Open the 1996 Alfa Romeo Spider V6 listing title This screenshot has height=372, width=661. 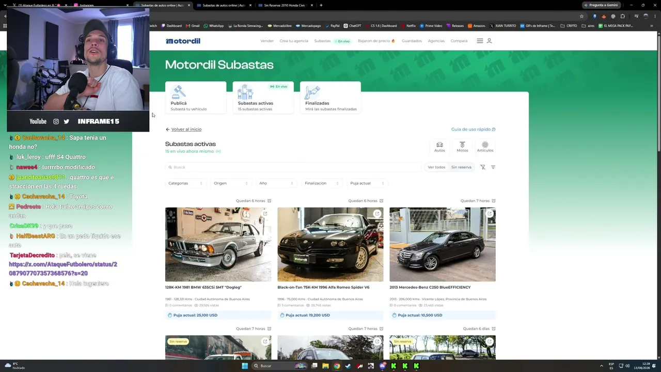(323, 287)
